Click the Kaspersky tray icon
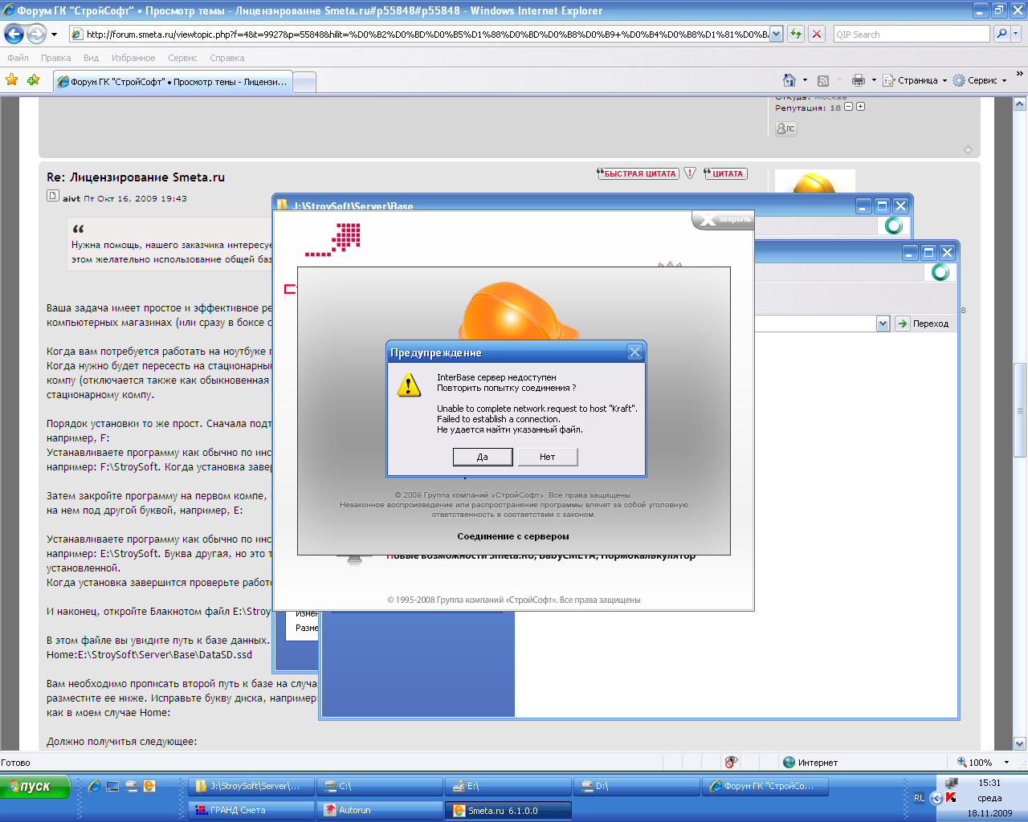The height and width of the screenshot is (822, 1028). 952,798
